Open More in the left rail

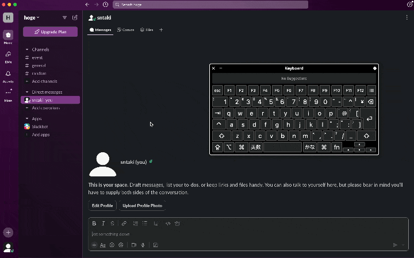8,95
